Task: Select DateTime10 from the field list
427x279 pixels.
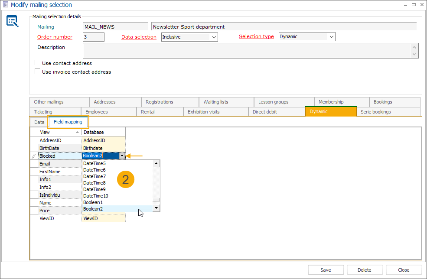Action: click(x=95, y=196)
